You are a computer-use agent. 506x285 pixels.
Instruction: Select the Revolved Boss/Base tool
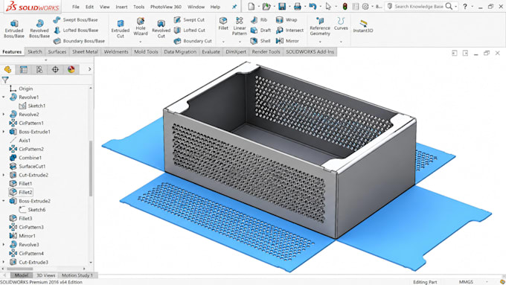(39, 29)
